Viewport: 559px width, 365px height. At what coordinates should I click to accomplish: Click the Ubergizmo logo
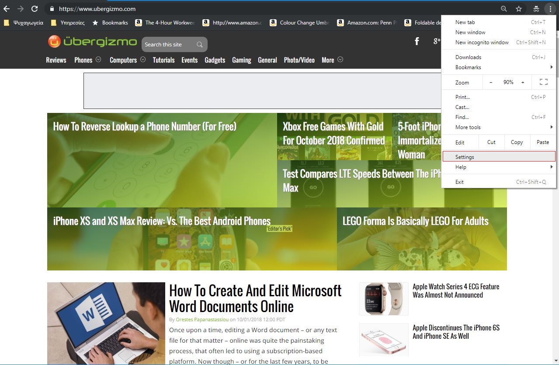(92, 42)
